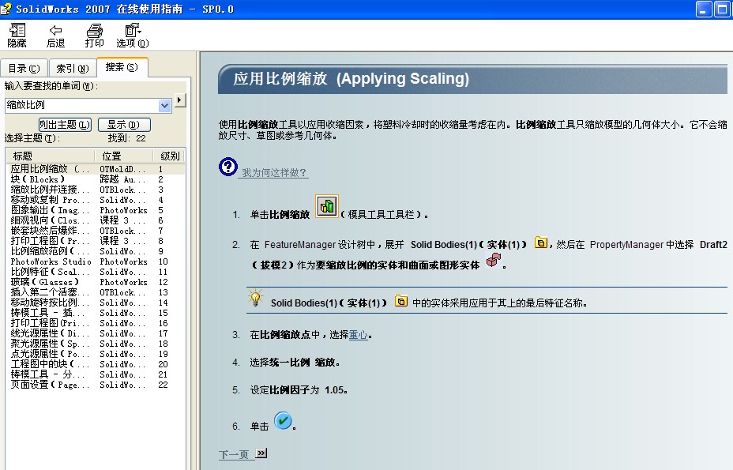
Task: Click the light bulb tip icon
Action: click(255, 299)
